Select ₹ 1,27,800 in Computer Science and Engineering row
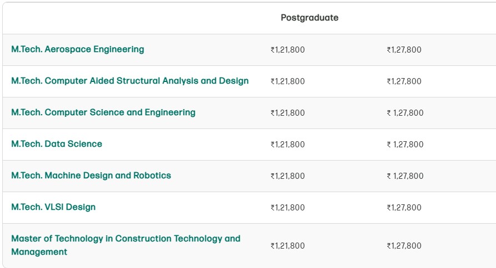The image size is (496, 268). (405, 113)
